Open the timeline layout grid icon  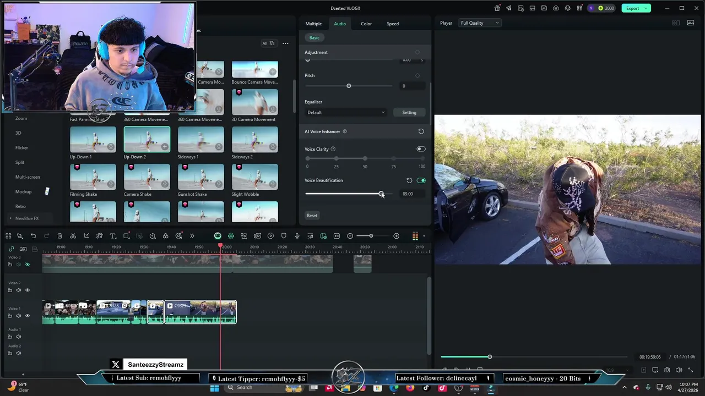8,236
